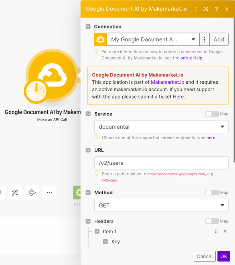This screenshot has width=235, height=265.
Task: Toggle the Map switch for Service
Action: (x=212, y=114)
